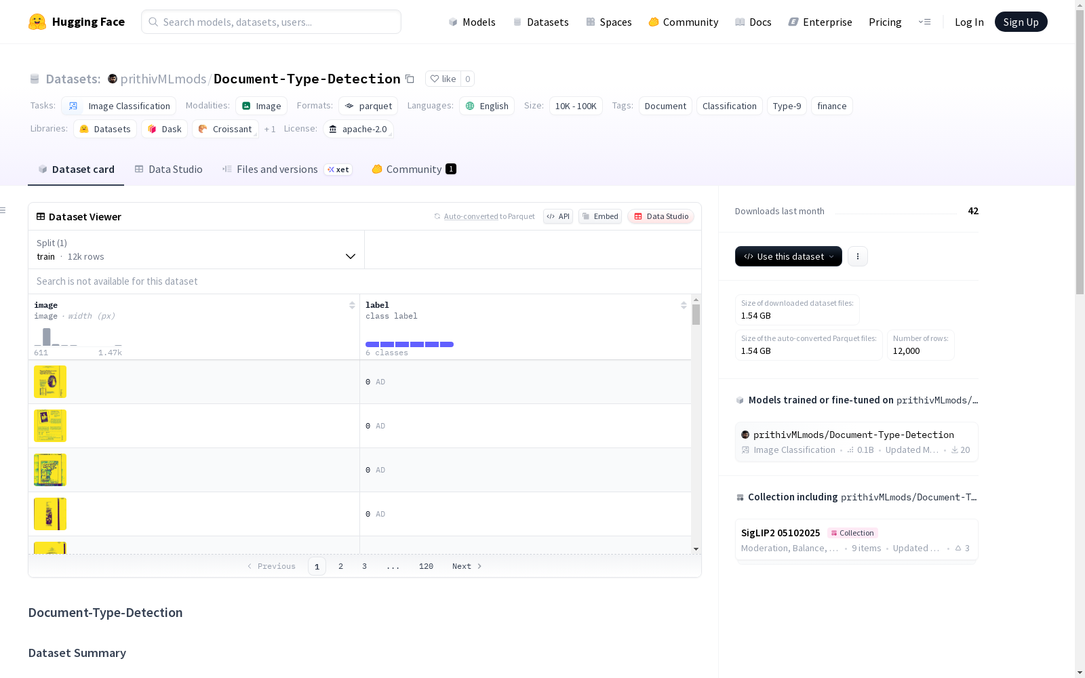The image size is (1085, 678).
Task: Click the Datasets library tag
Action: (x=105, y=129)
